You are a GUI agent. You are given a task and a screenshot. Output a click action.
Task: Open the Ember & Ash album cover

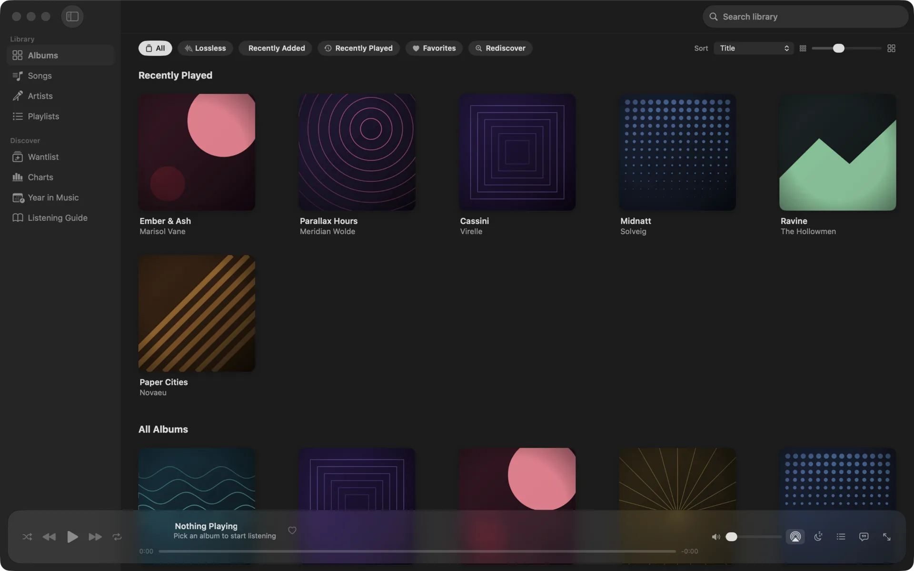point(197,152)
